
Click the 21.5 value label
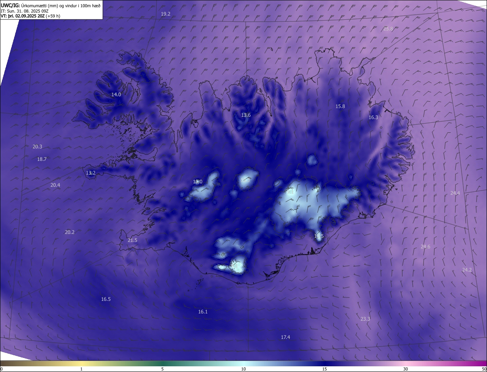[132, 240]
